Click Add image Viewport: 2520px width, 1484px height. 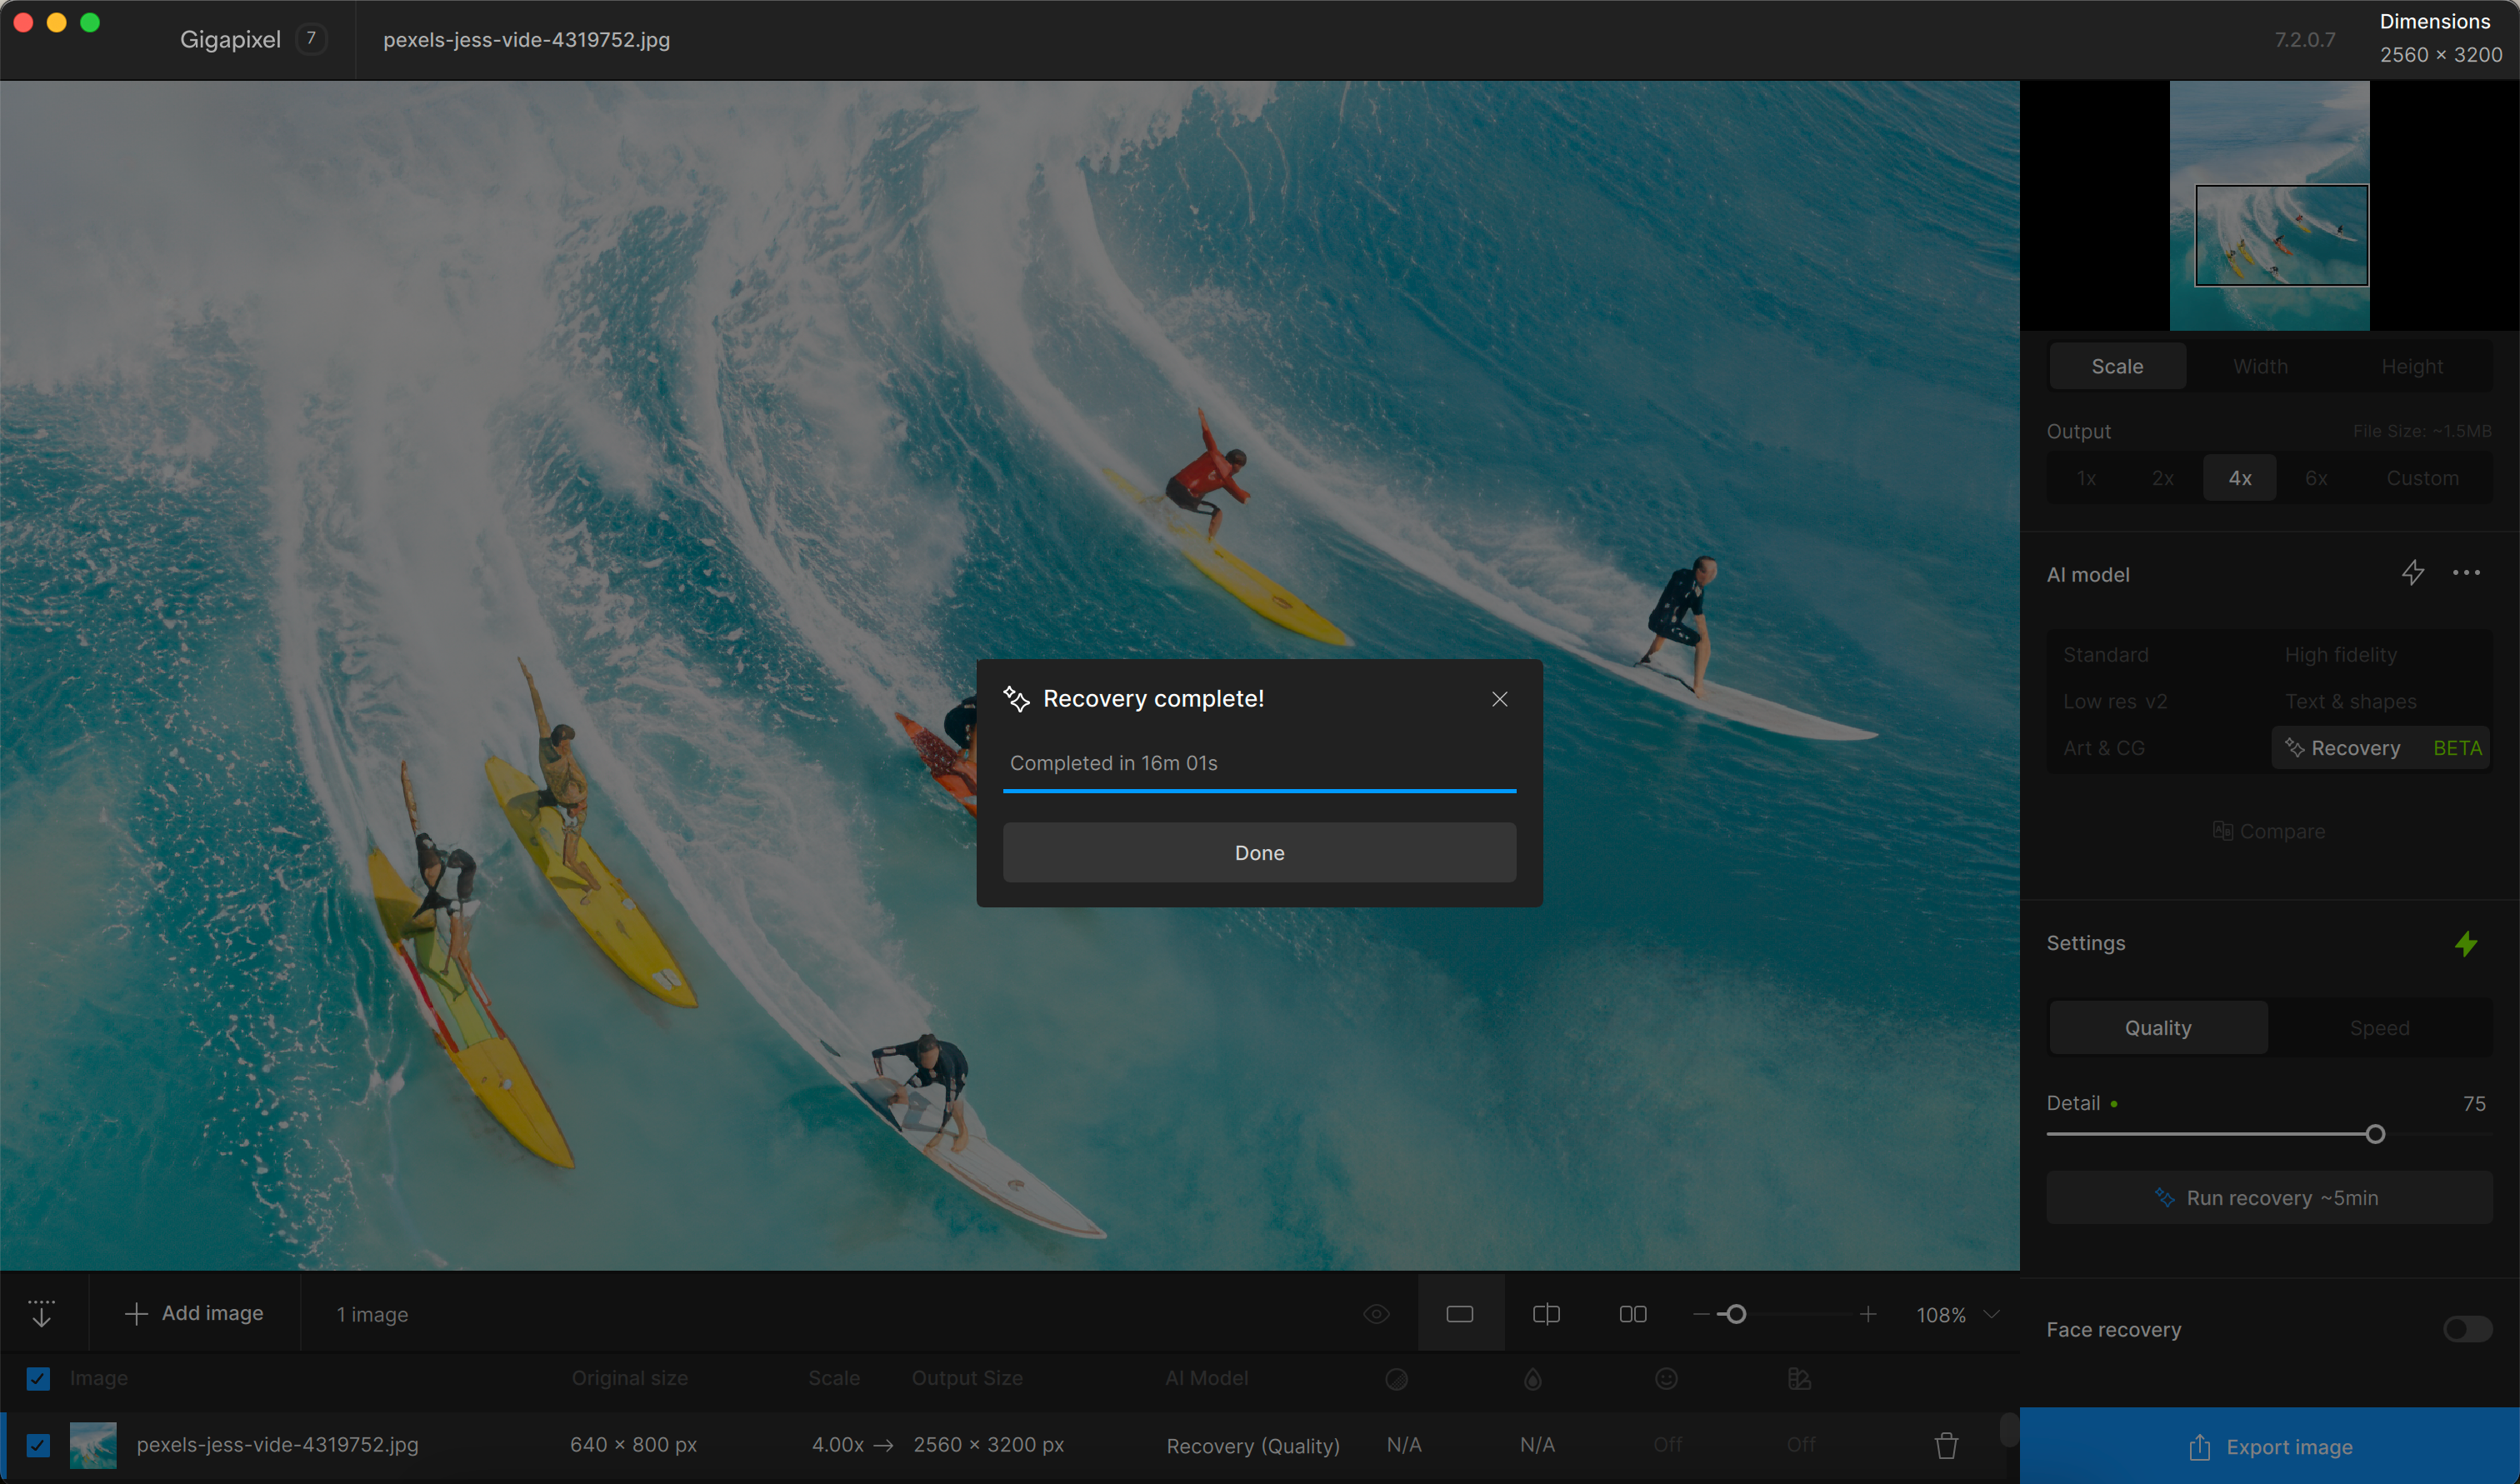point(194,1313)
